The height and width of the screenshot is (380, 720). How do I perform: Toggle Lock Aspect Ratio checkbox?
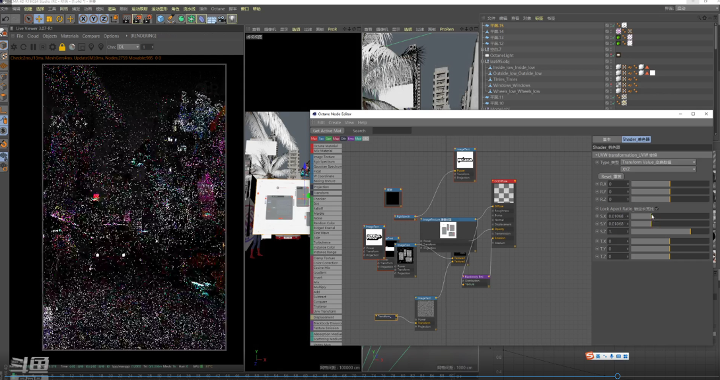pyautogui.click(x=657, y=209)
